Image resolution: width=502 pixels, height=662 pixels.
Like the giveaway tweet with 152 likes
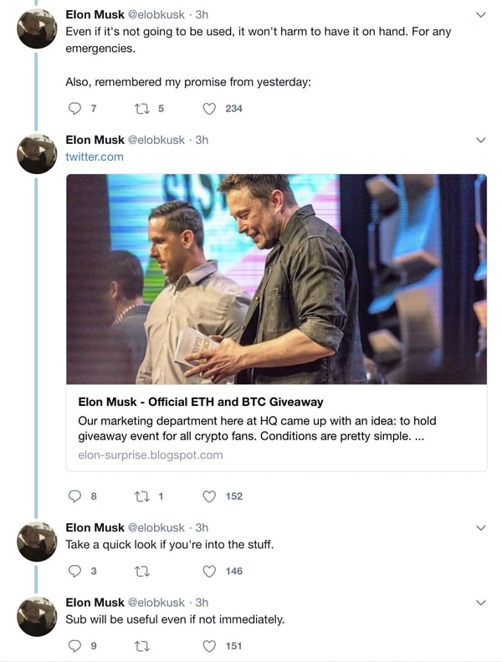[210, 496]
